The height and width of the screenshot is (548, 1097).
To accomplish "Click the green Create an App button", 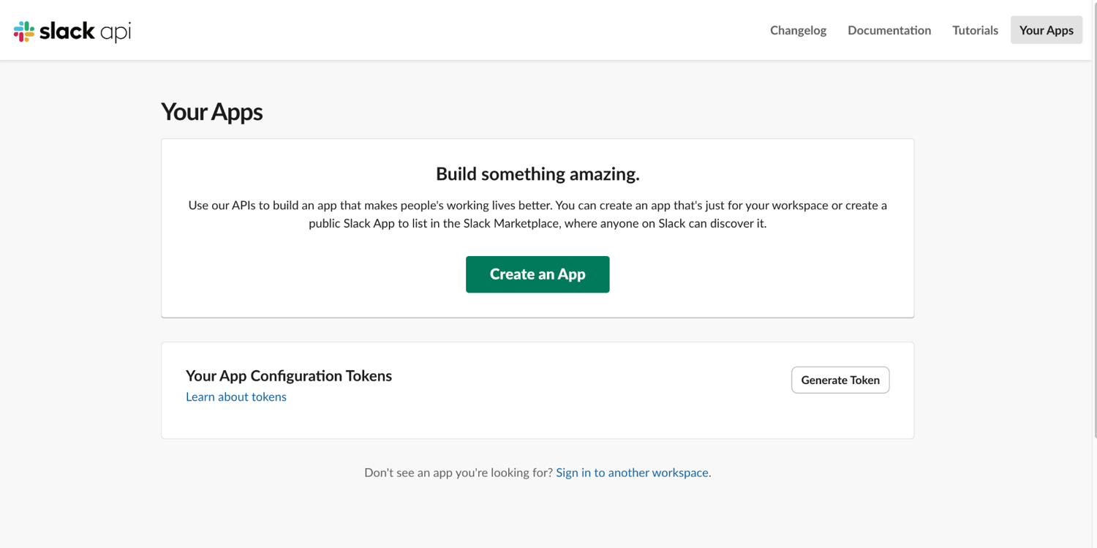I will (x=538, y=274).
